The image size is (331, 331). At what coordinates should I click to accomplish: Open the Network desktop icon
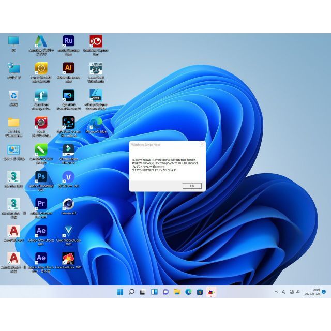(14, 71)
